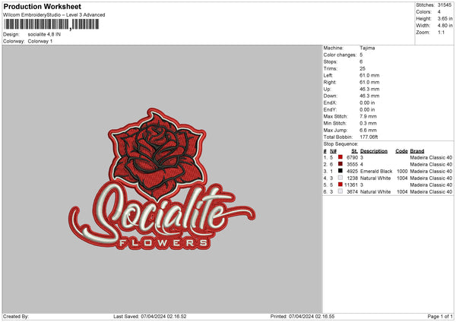Click the barcode image in header
456x322 pixels.
coord(52,24)
